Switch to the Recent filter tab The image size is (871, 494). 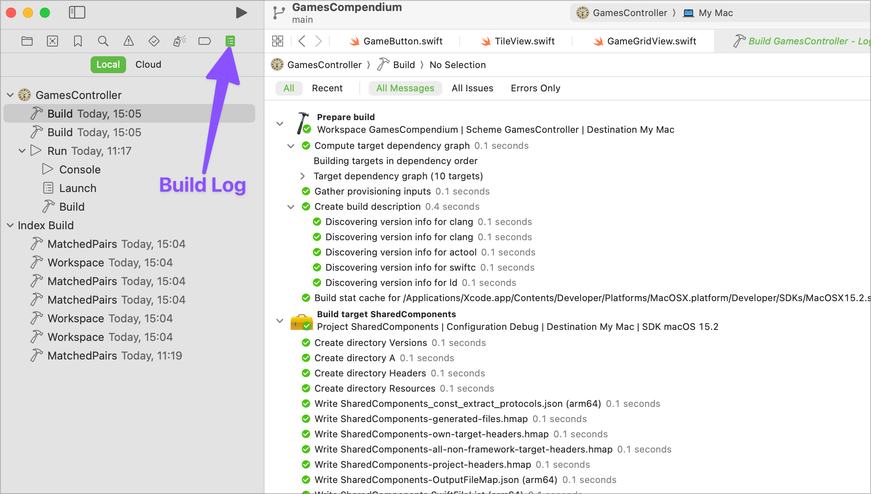328,88
